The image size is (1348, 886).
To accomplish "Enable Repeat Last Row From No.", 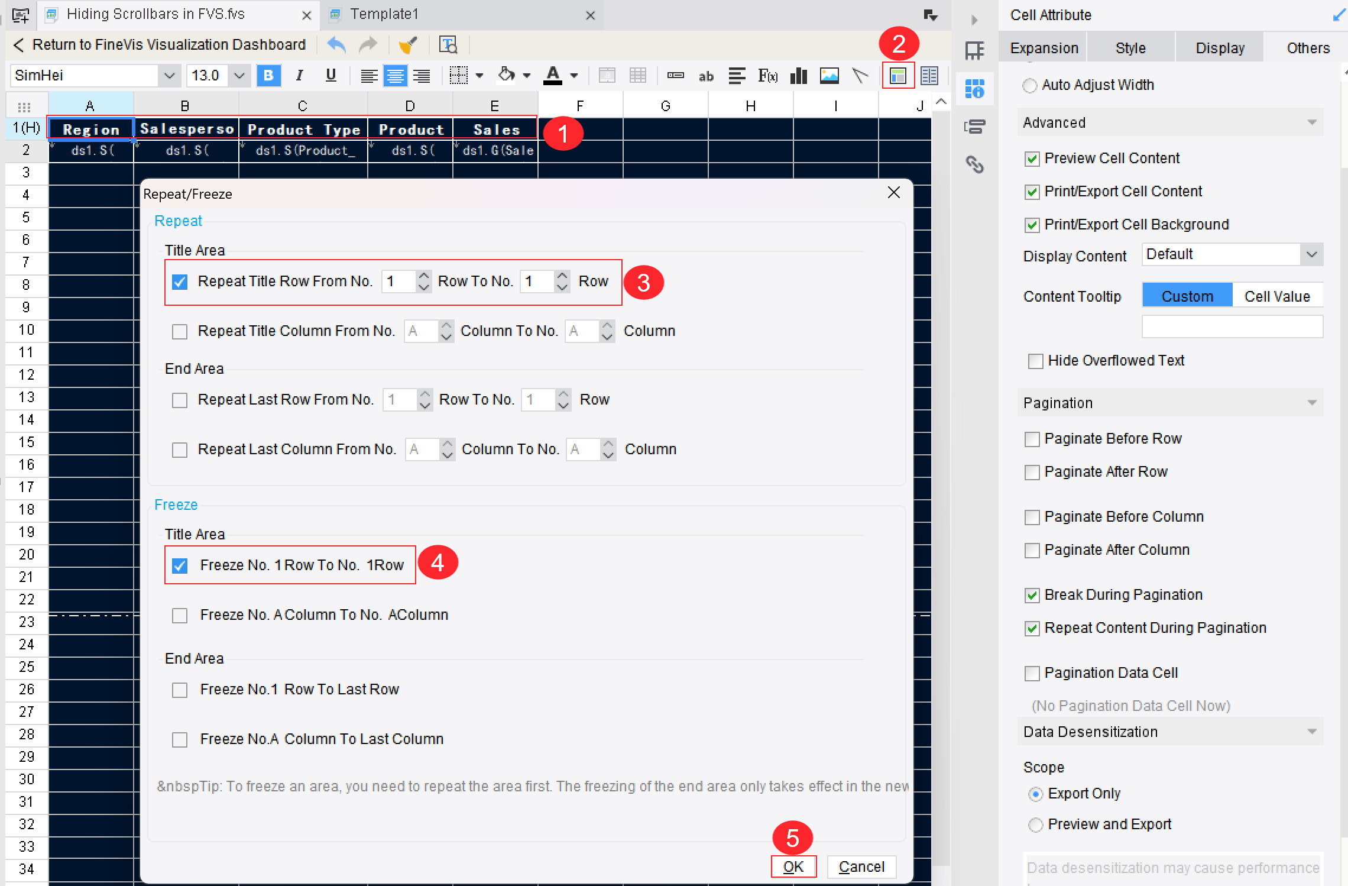I will pos(180,400).
